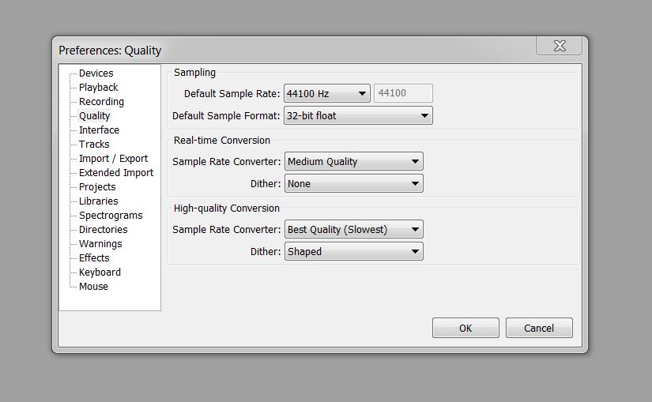Select the Mouse category

(93, 287)
